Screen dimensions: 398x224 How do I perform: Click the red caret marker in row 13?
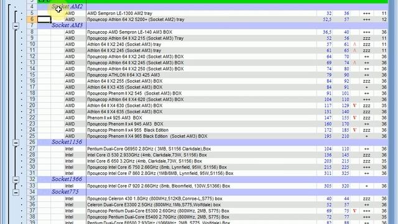pyautogui.click(x=354, y=62)
